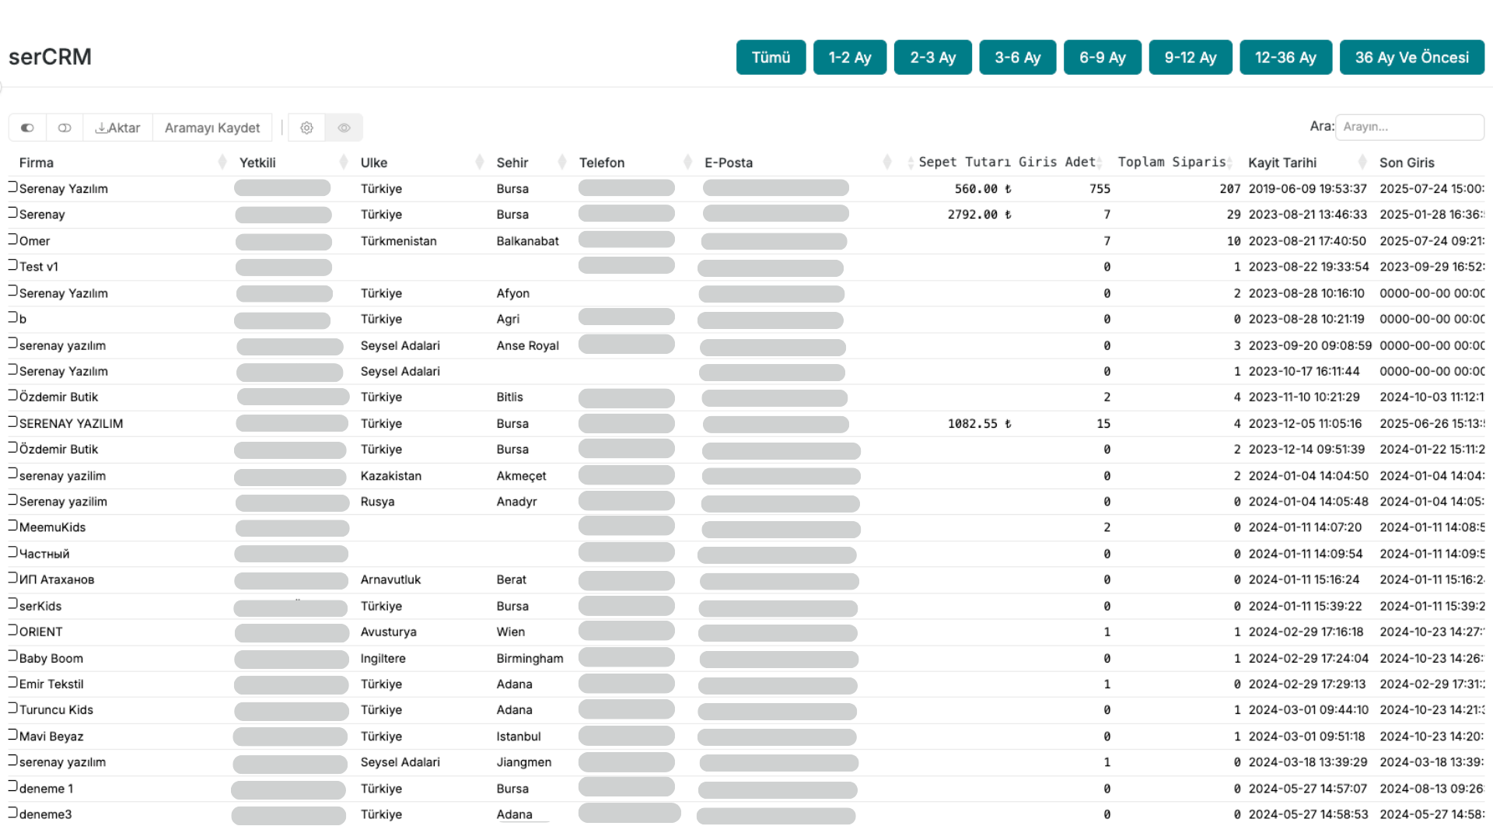Click the outlined toggle icon in toolbar
The height and width of the screenshot is (840, 1493).
click(x=65, y=128)
